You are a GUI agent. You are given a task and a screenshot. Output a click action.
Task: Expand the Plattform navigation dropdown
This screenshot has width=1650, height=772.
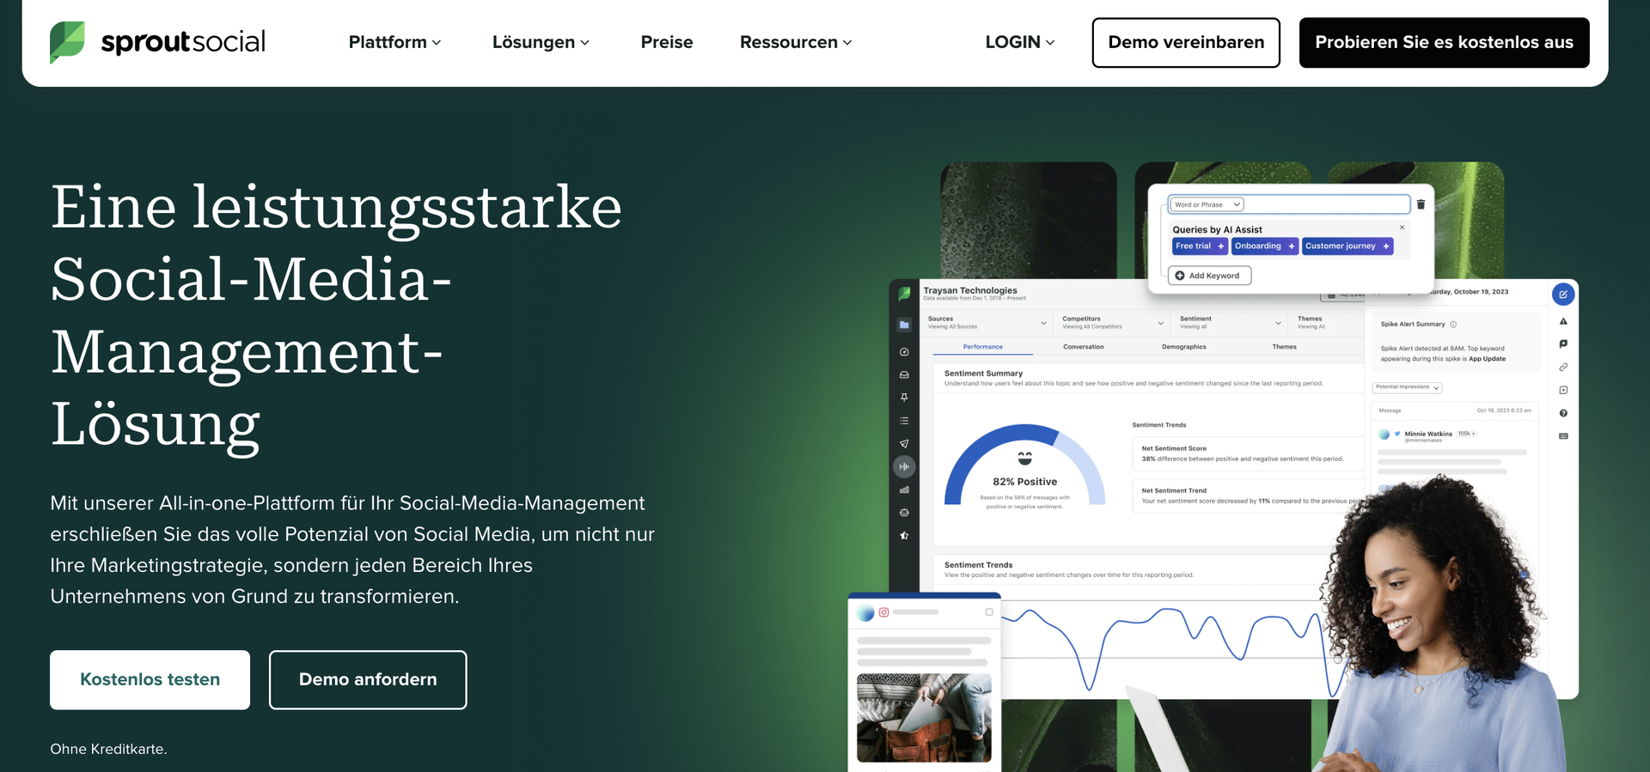pos(394,42)
